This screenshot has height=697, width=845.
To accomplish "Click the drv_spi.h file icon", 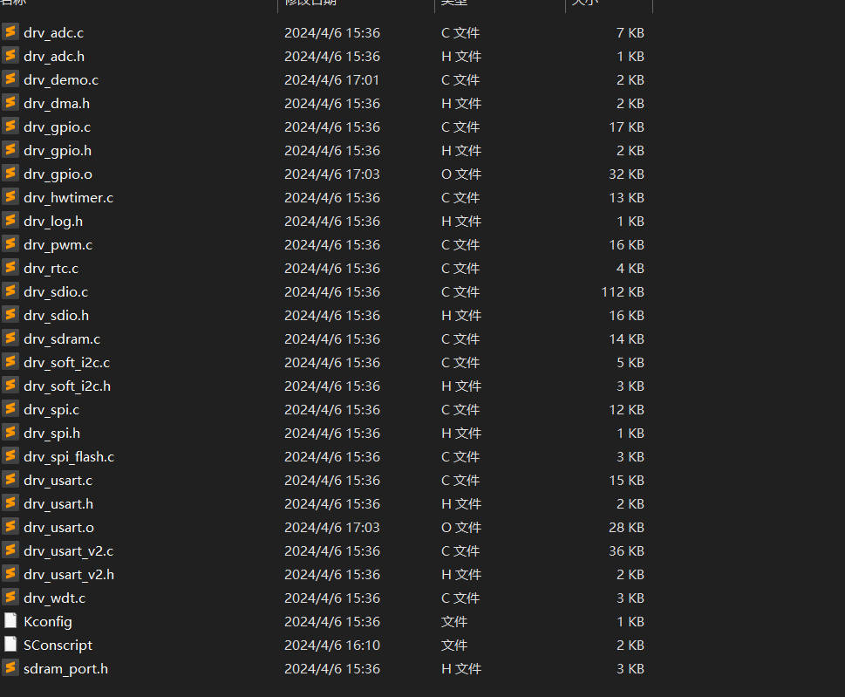I will [x=10, y=433].
